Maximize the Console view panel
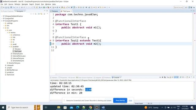Viewport: 196px width, 110px height. point(194,77)
